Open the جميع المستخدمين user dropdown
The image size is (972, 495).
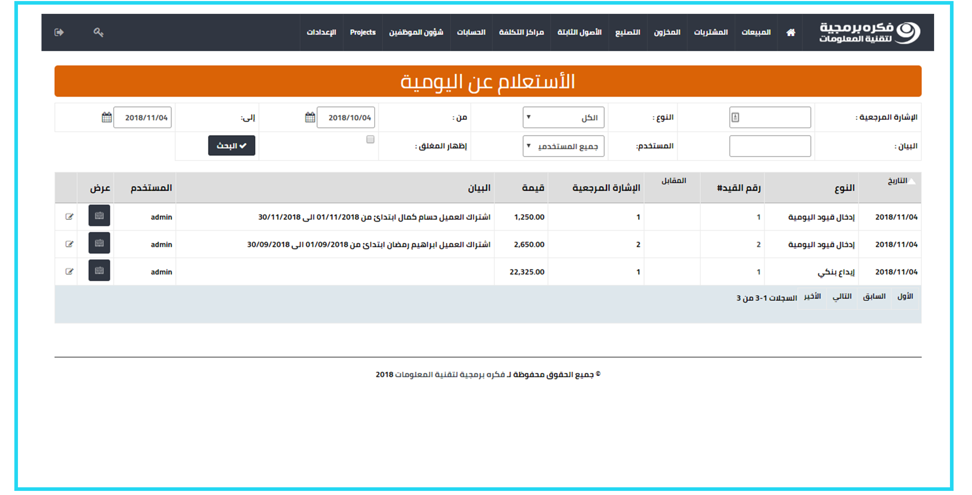563,146
